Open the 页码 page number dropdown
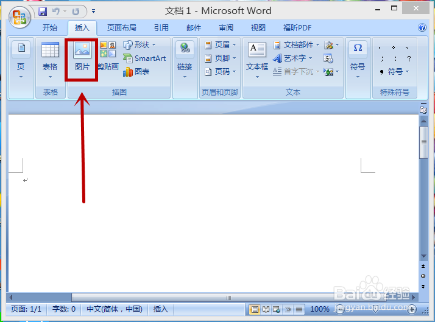This screenshot has height=322, width=435. coord(221,72)
